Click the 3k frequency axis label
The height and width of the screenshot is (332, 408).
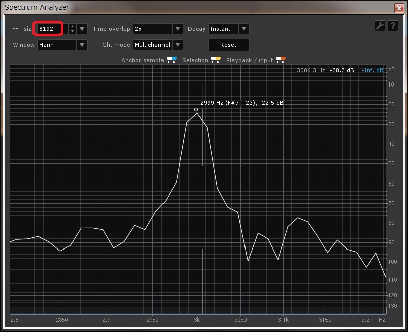click(x=197, y=320)
